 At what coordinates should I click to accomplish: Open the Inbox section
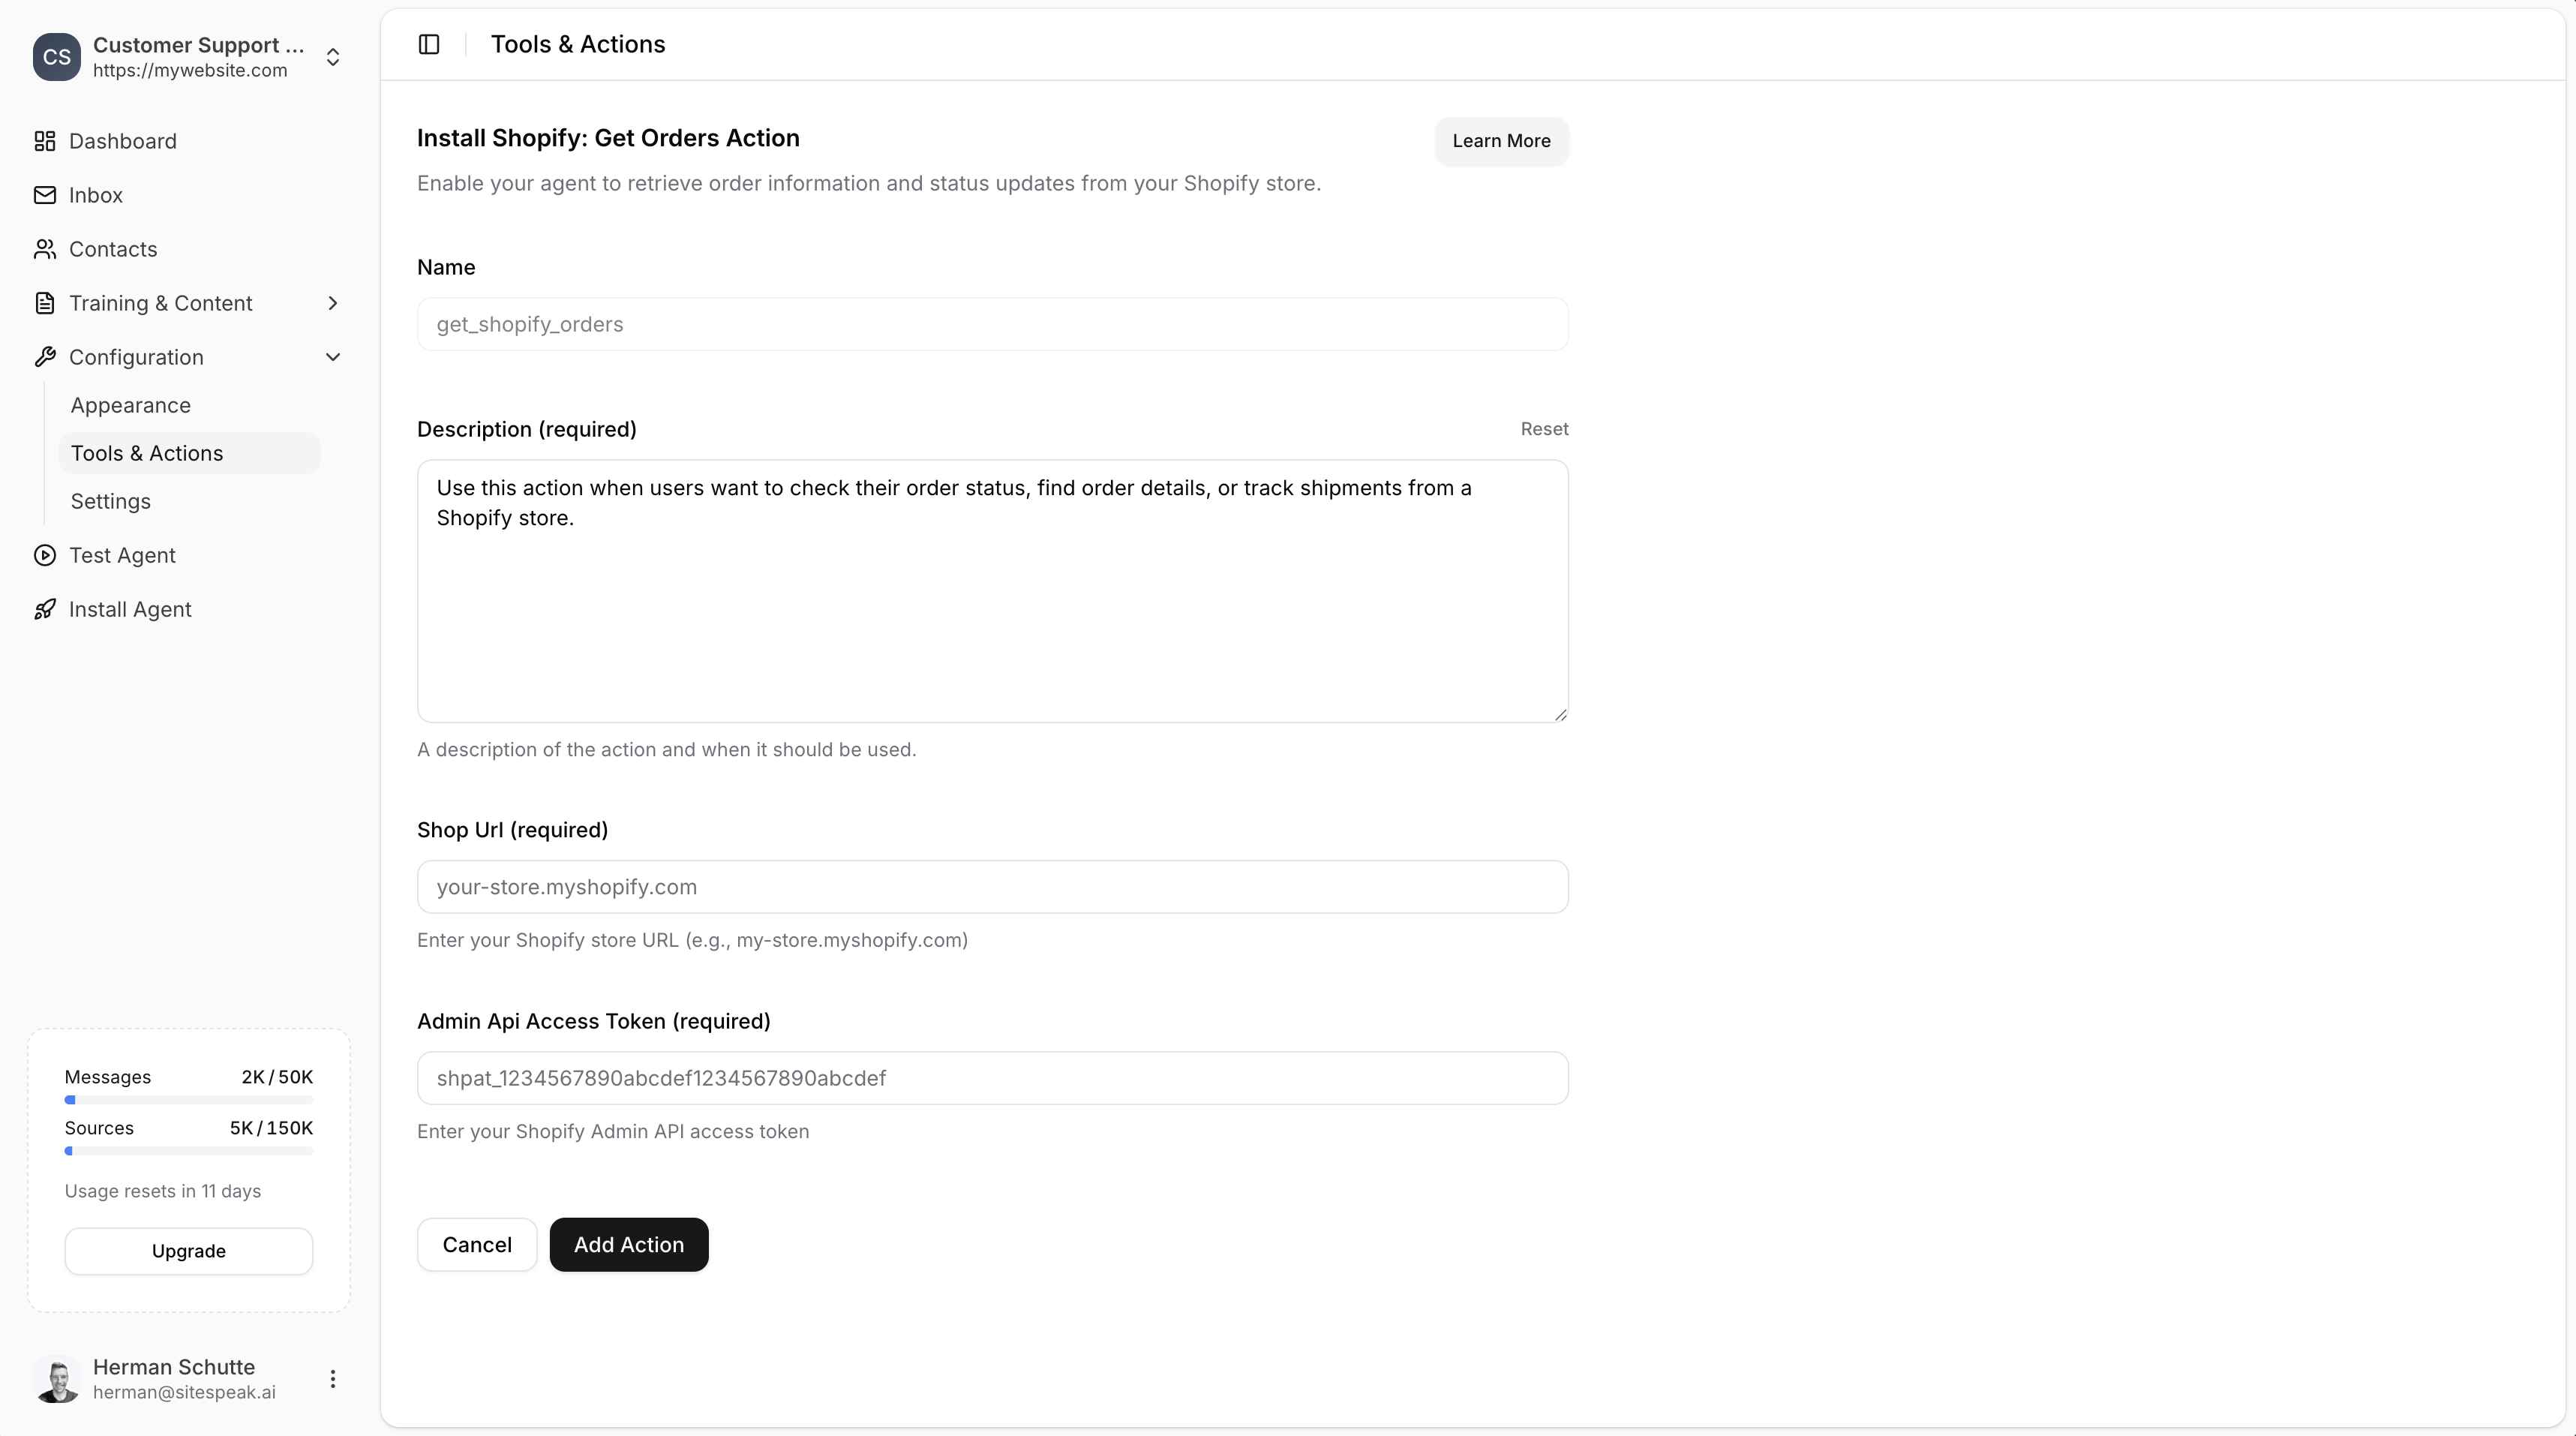96,195
